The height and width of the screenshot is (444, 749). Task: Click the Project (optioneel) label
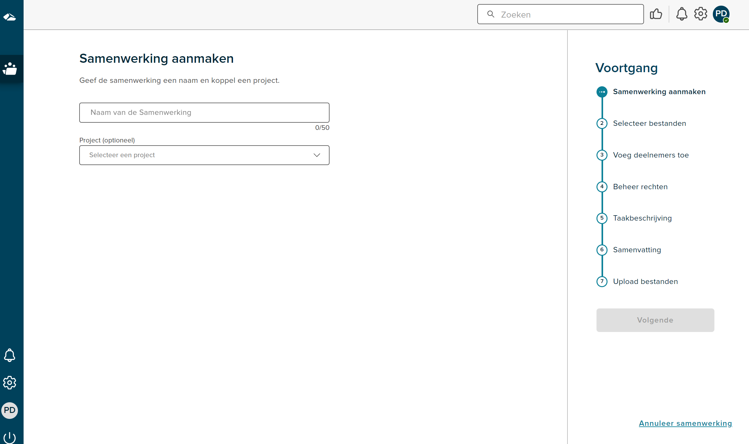(107, 140)
